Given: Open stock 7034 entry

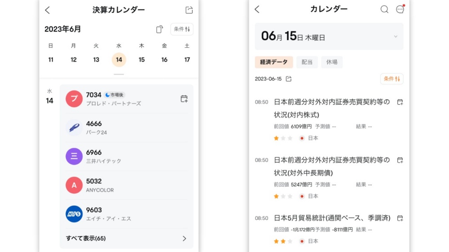Looking at the screenshot, I should pyautogui.click(x=127, y=99).
